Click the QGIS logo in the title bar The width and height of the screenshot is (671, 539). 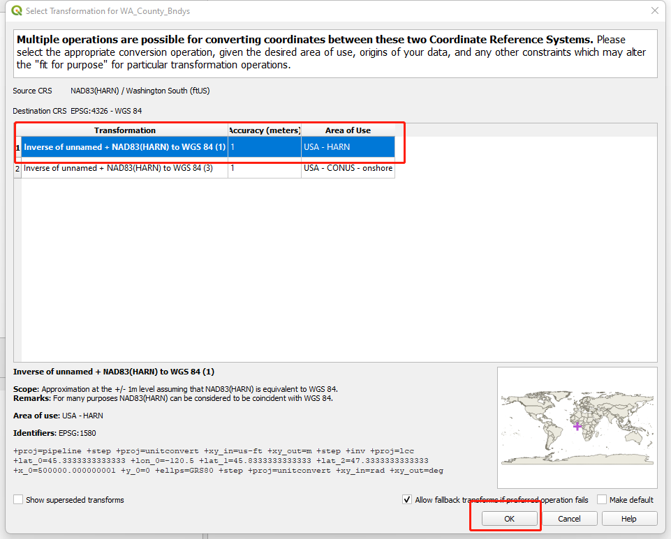(17, 11)
